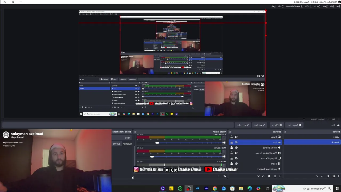Open the File menu
Viewport: 341px width, 192px height.
[x=338, y=6]
